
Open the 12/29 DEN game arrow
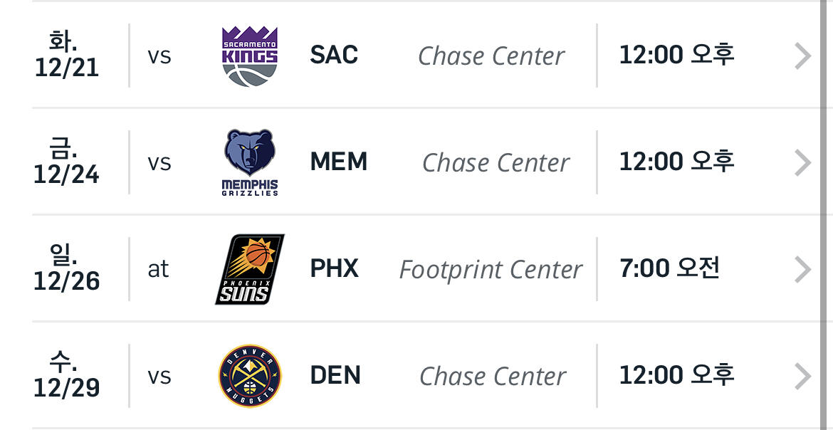pos(802,376)
